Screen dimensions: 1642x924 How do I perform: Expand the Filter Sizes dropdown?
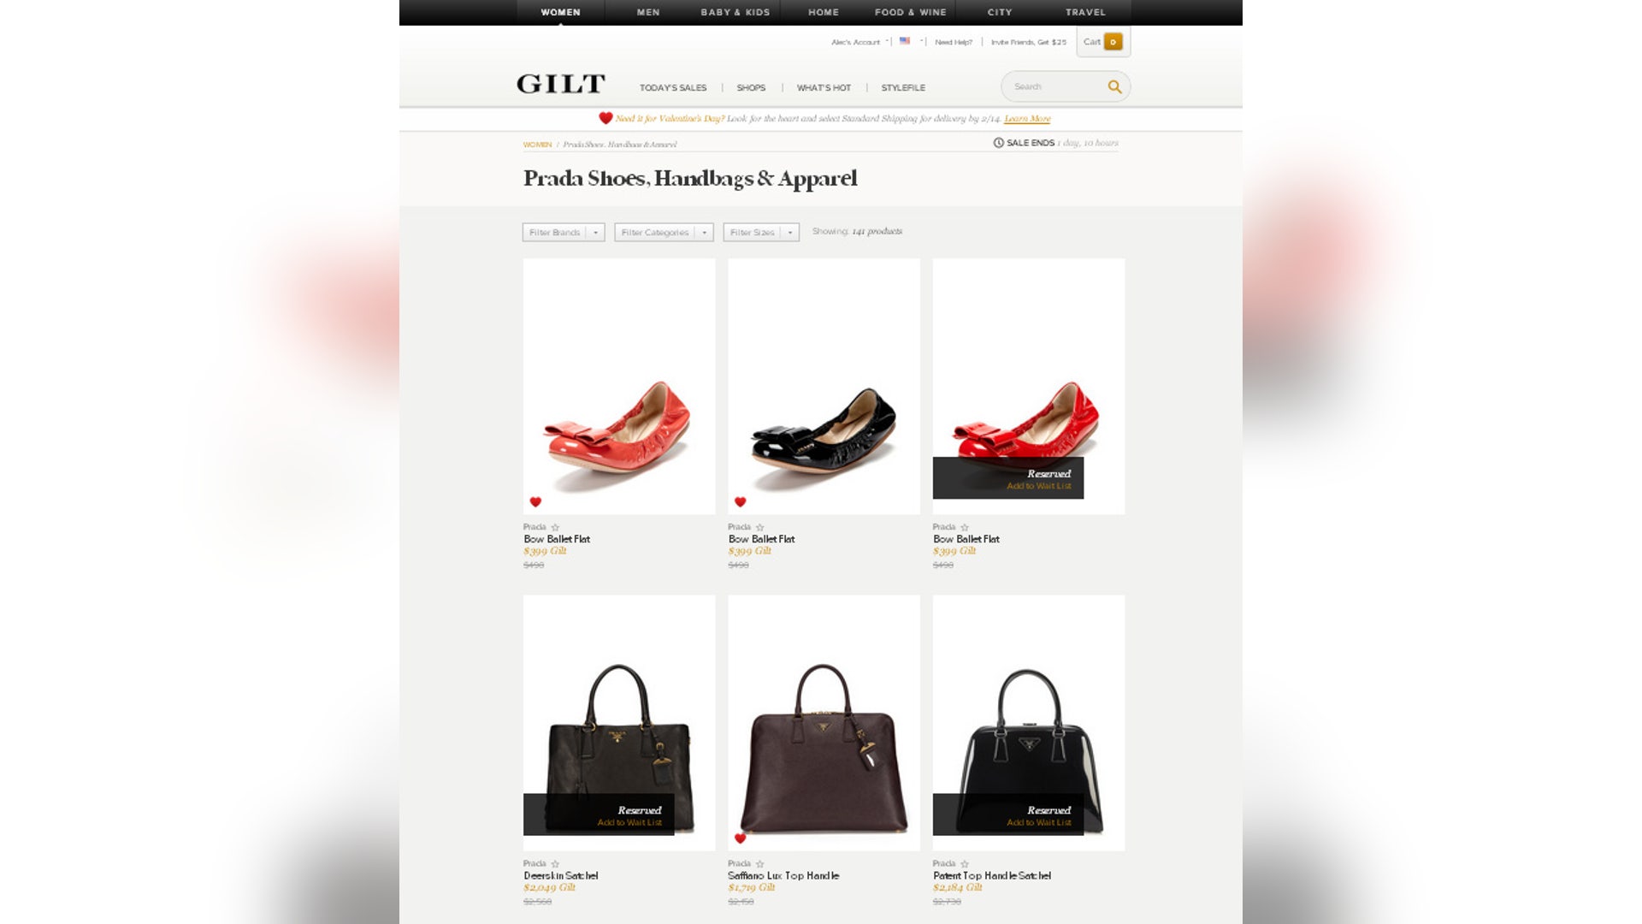pos(761,233)
